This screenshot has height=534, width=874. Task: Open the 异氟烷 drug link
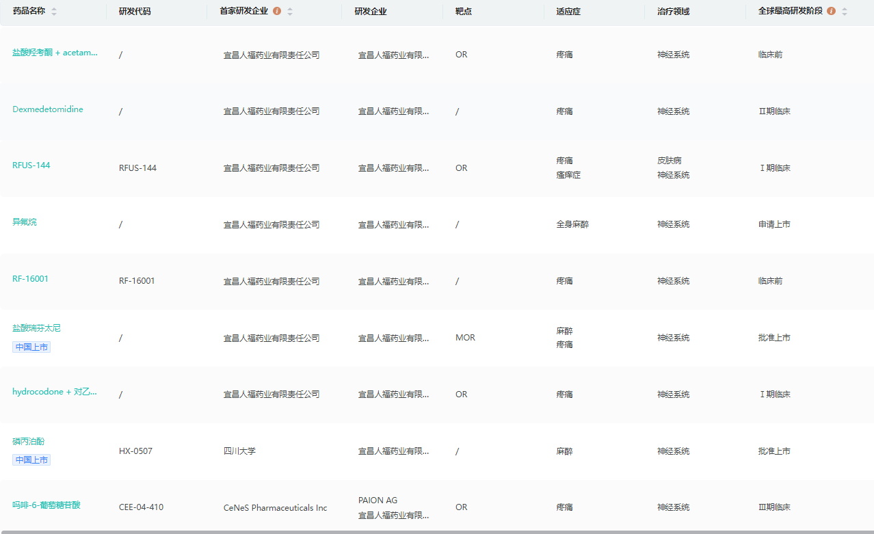(25, 222)
